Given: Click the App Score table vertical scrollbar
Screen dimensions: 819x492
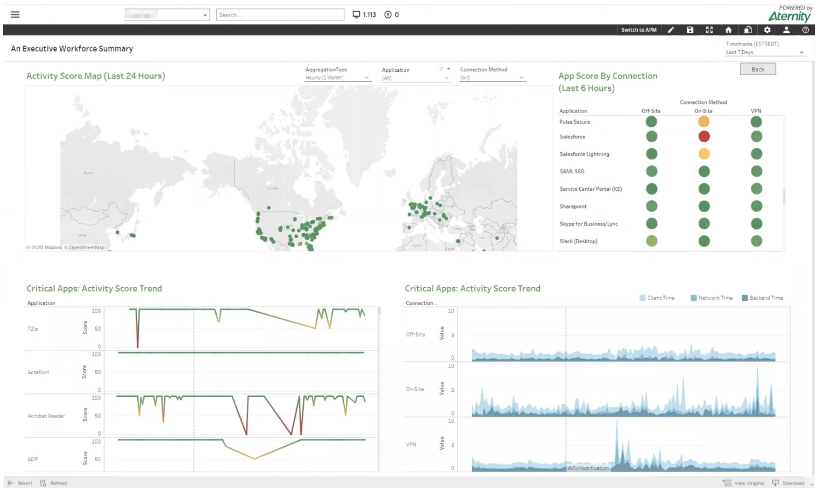Looking at the screenshot, I should pos(784,197).
